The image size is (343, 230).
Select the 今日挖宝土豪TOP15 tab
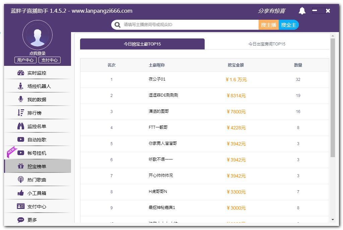click(x=142, y=44)
